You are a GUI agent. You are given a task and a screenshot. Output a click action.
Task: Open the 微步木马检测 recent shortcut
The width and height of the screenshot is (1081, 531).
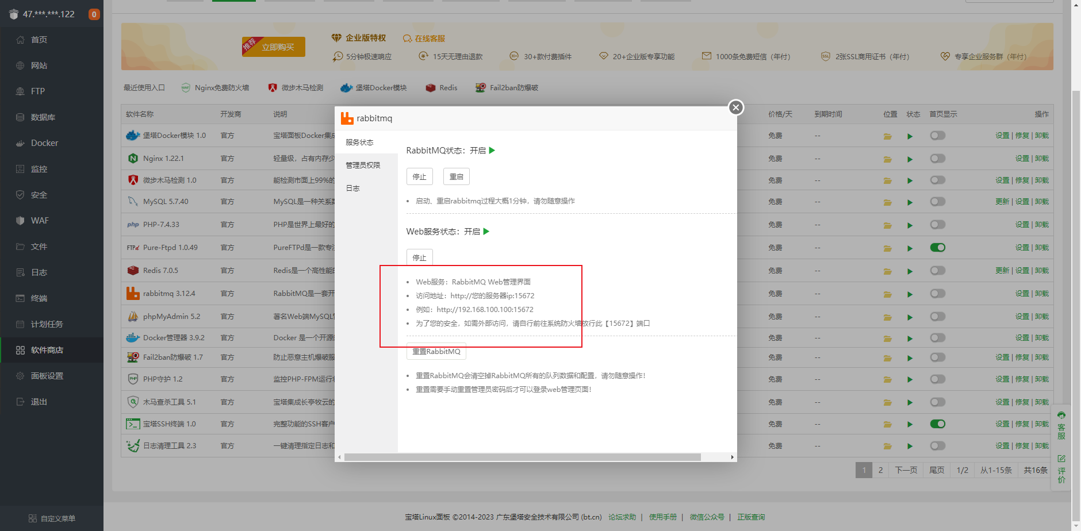coord(296,88)
